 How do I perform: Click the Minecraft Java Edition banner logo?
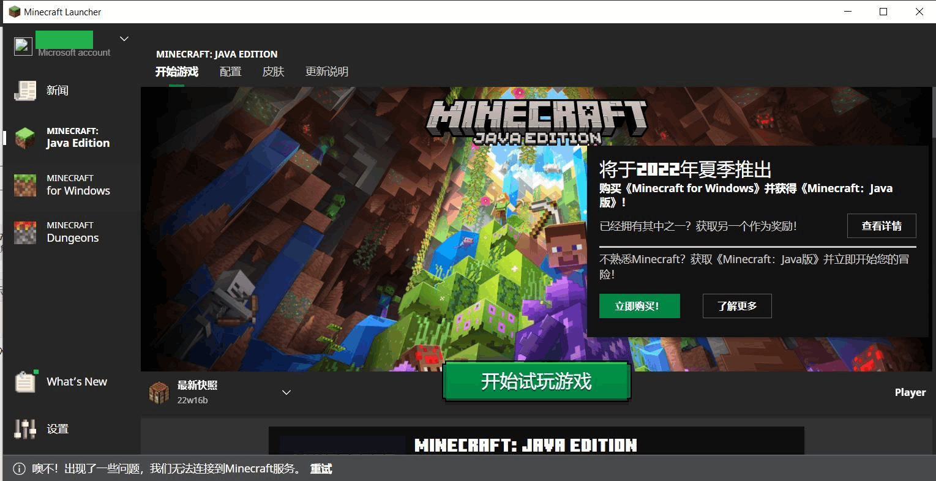coord(536,122)
